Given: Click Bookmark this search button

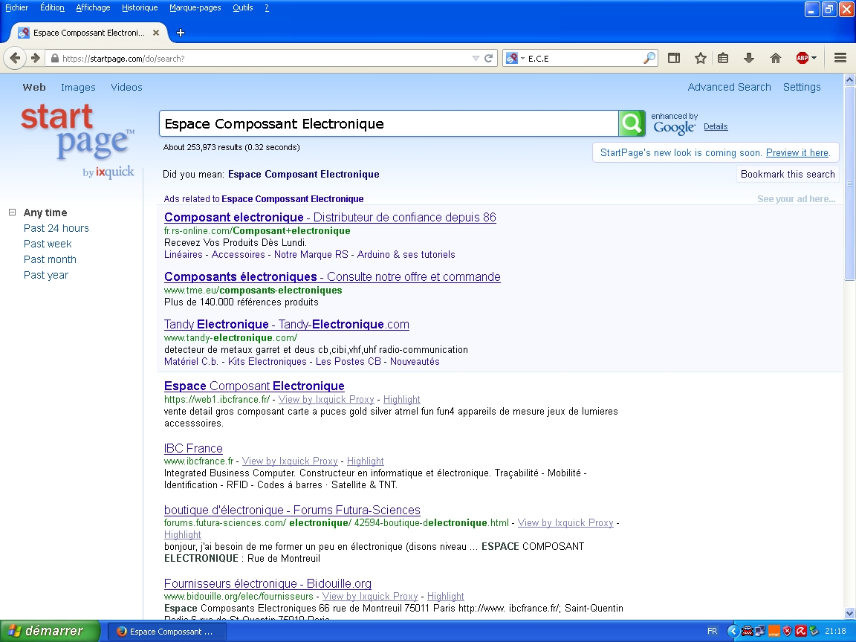Looking at the screenshot, I should coord(788,174).
